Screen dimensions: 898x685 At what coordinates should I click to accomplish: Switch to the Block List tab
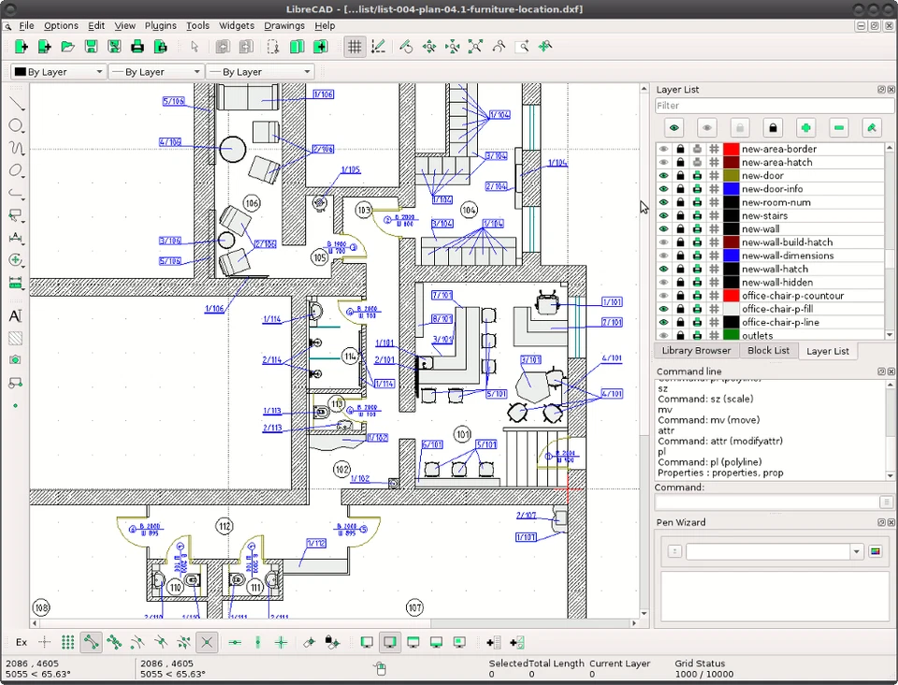point(768,350)
